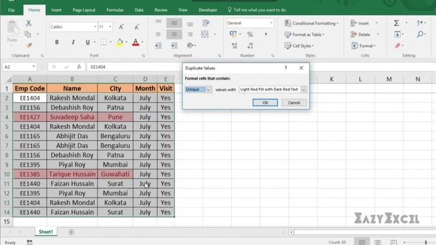Click the Find & Select magnifier icon

(x=420, y=34)
